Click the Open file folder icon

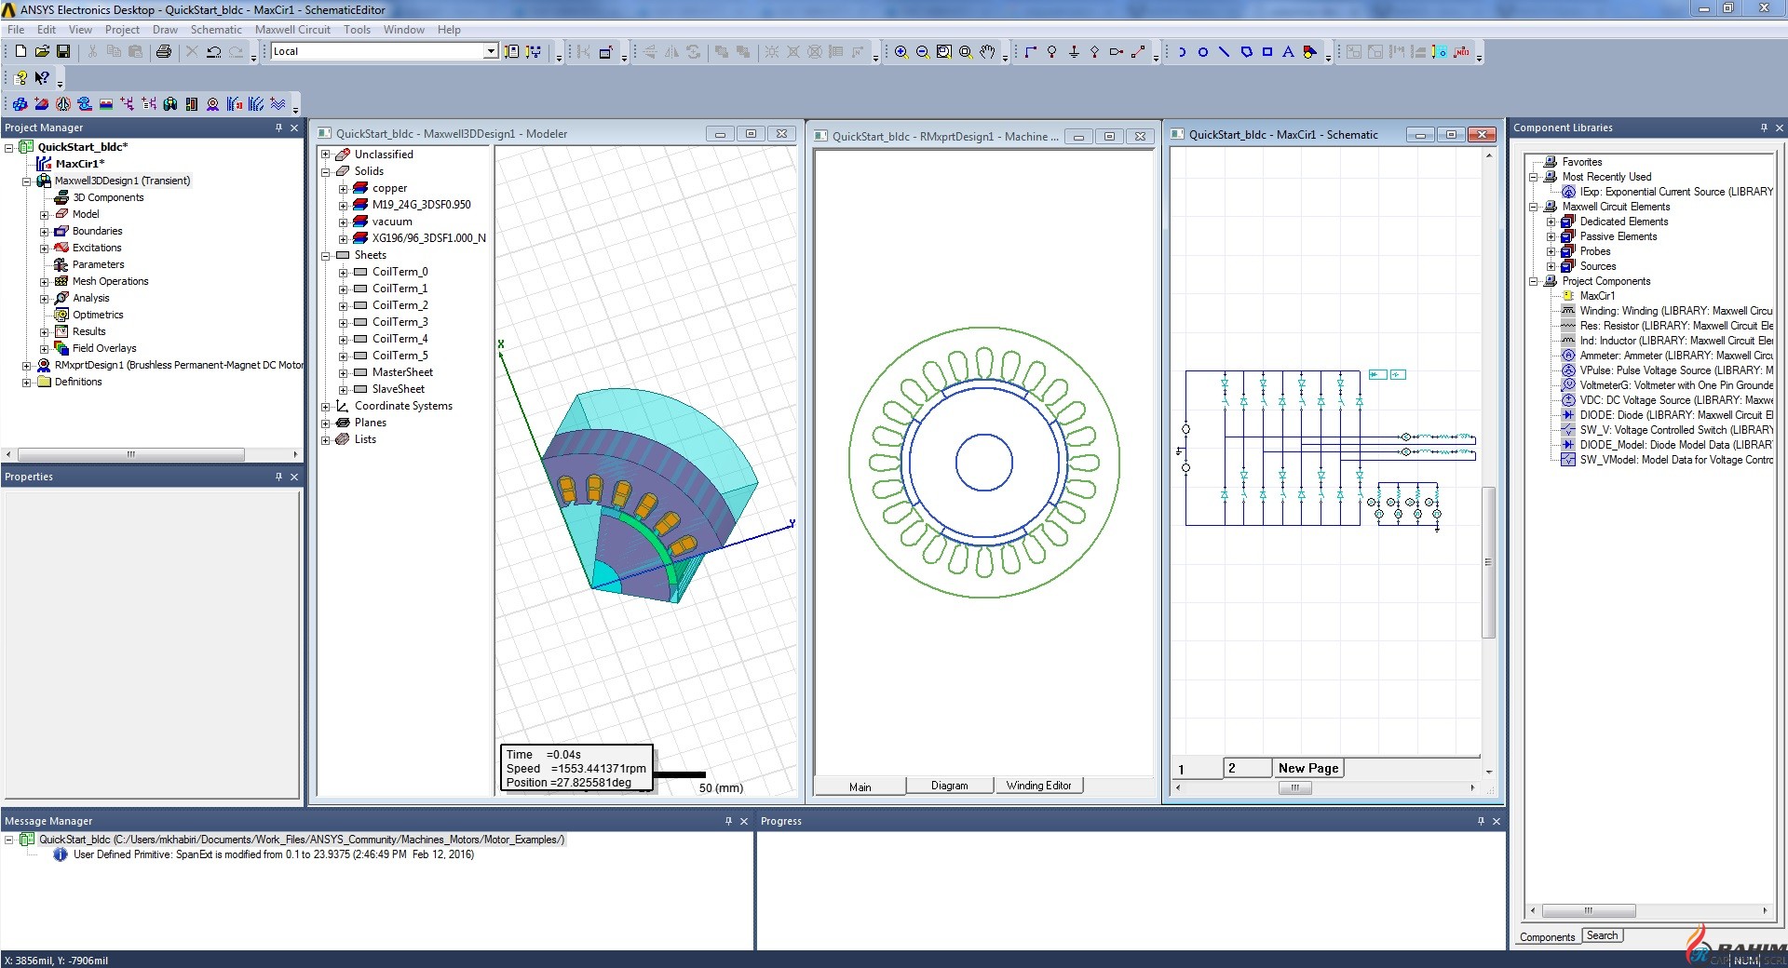[42, 51]
